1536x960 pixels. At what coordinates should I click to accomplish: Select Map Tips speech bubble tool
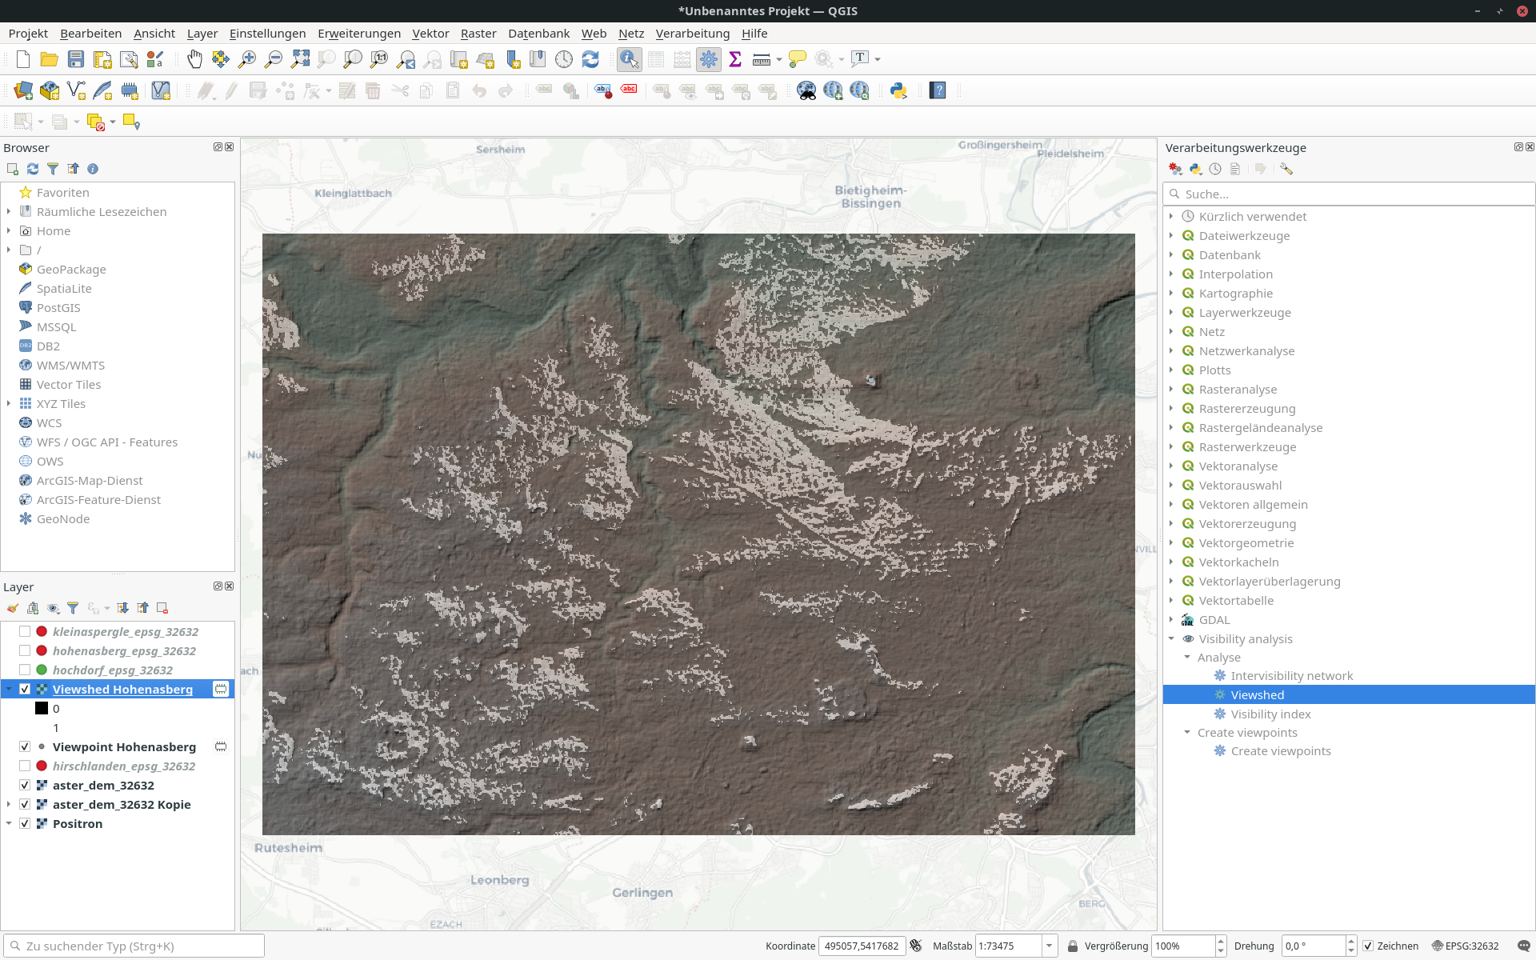[798, 59]
